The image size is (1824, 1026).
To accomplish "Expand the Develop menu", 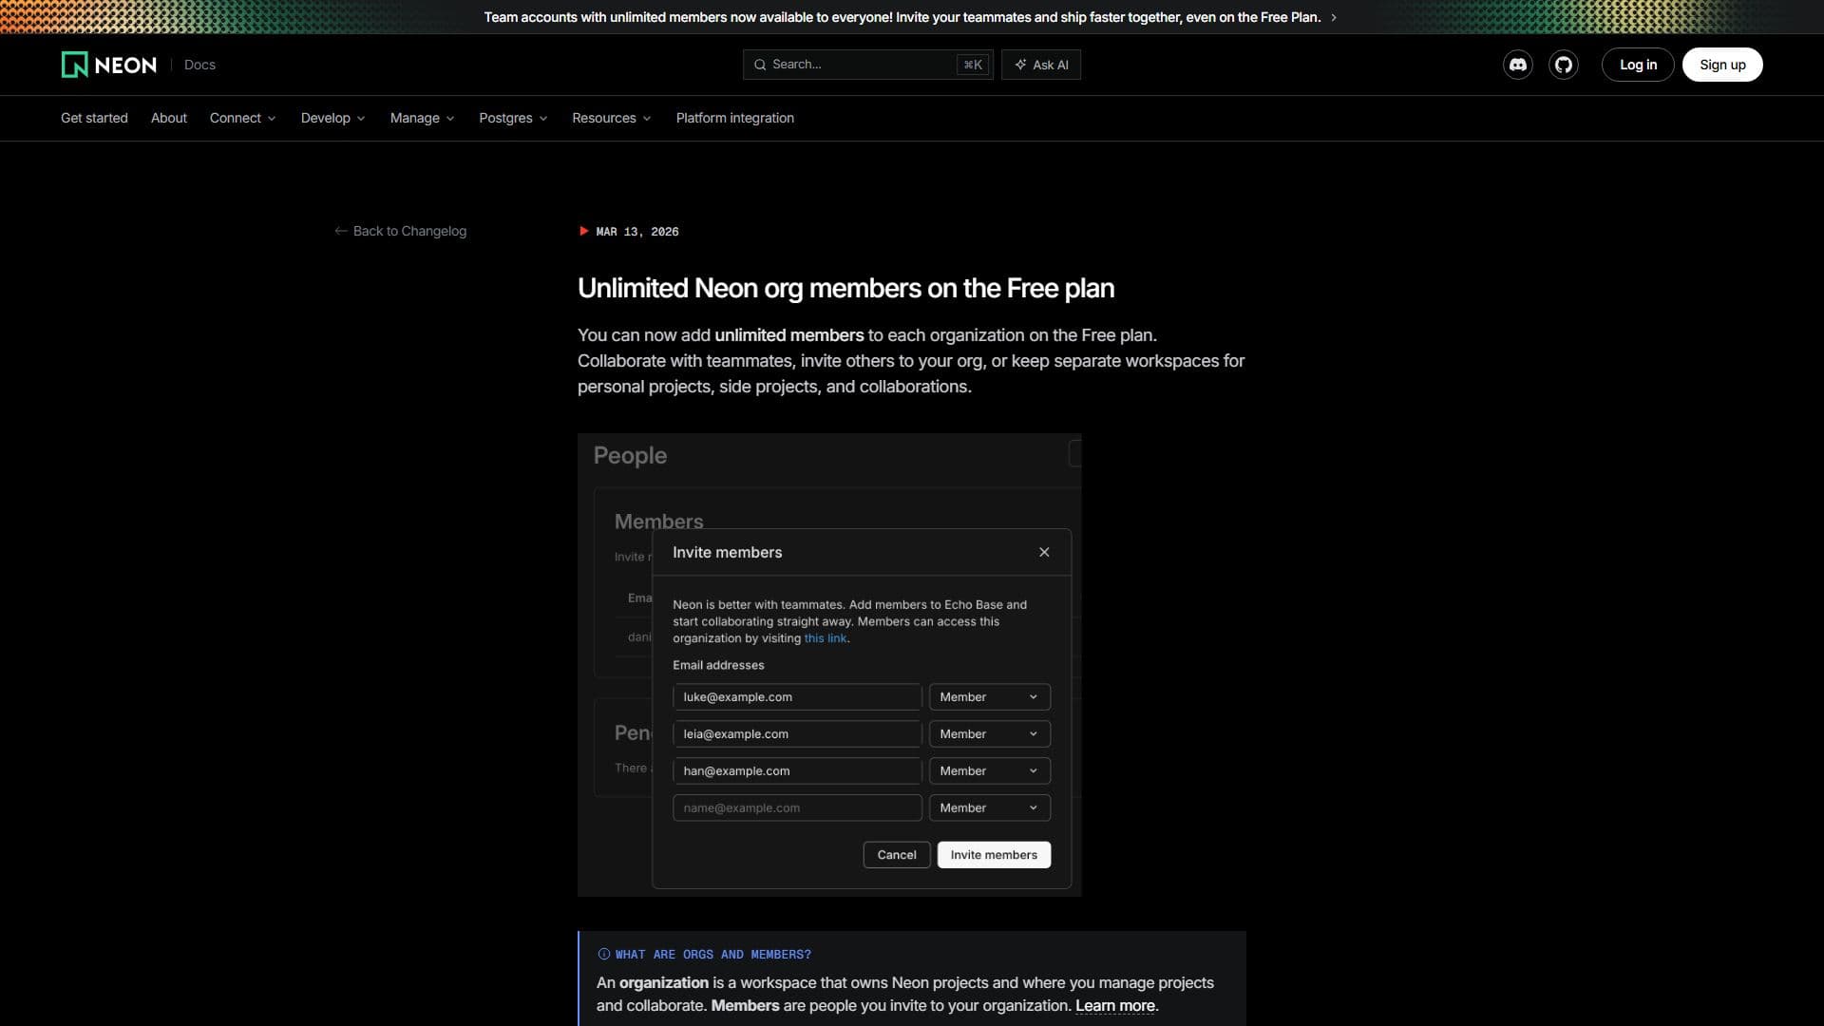I will pyautogui.click(x=332, y=118).
